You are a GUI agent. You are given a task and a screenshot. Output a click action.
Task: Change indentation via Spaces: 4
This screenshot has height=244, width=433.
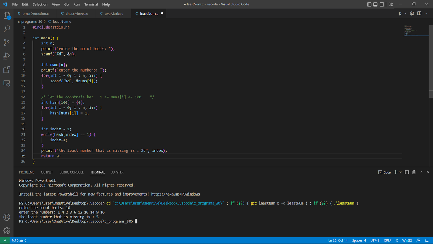(x=359, y=240)
